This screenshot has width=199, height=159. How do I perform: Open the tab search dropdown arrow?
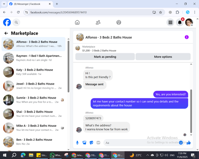[4, 4]
